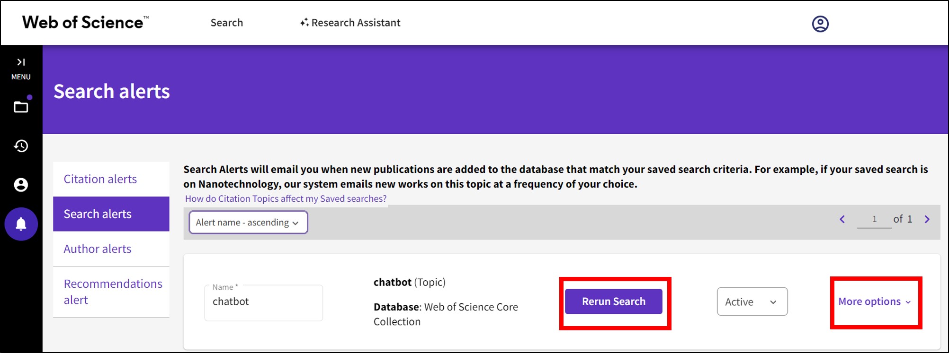
Task: Click the alerts bell icon
Action: click(x=21, y=224)
